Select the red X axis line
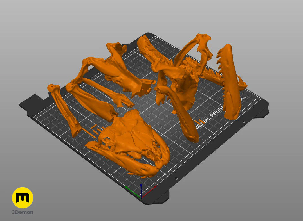The image size is (303, 221). tap(149, 192)
